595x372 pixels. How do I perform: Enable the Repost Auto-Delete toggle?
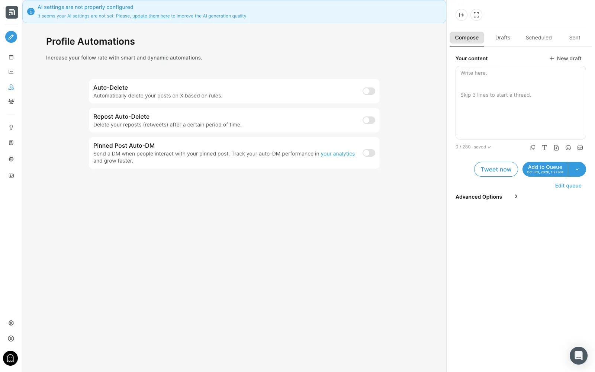tap(369, 120)
